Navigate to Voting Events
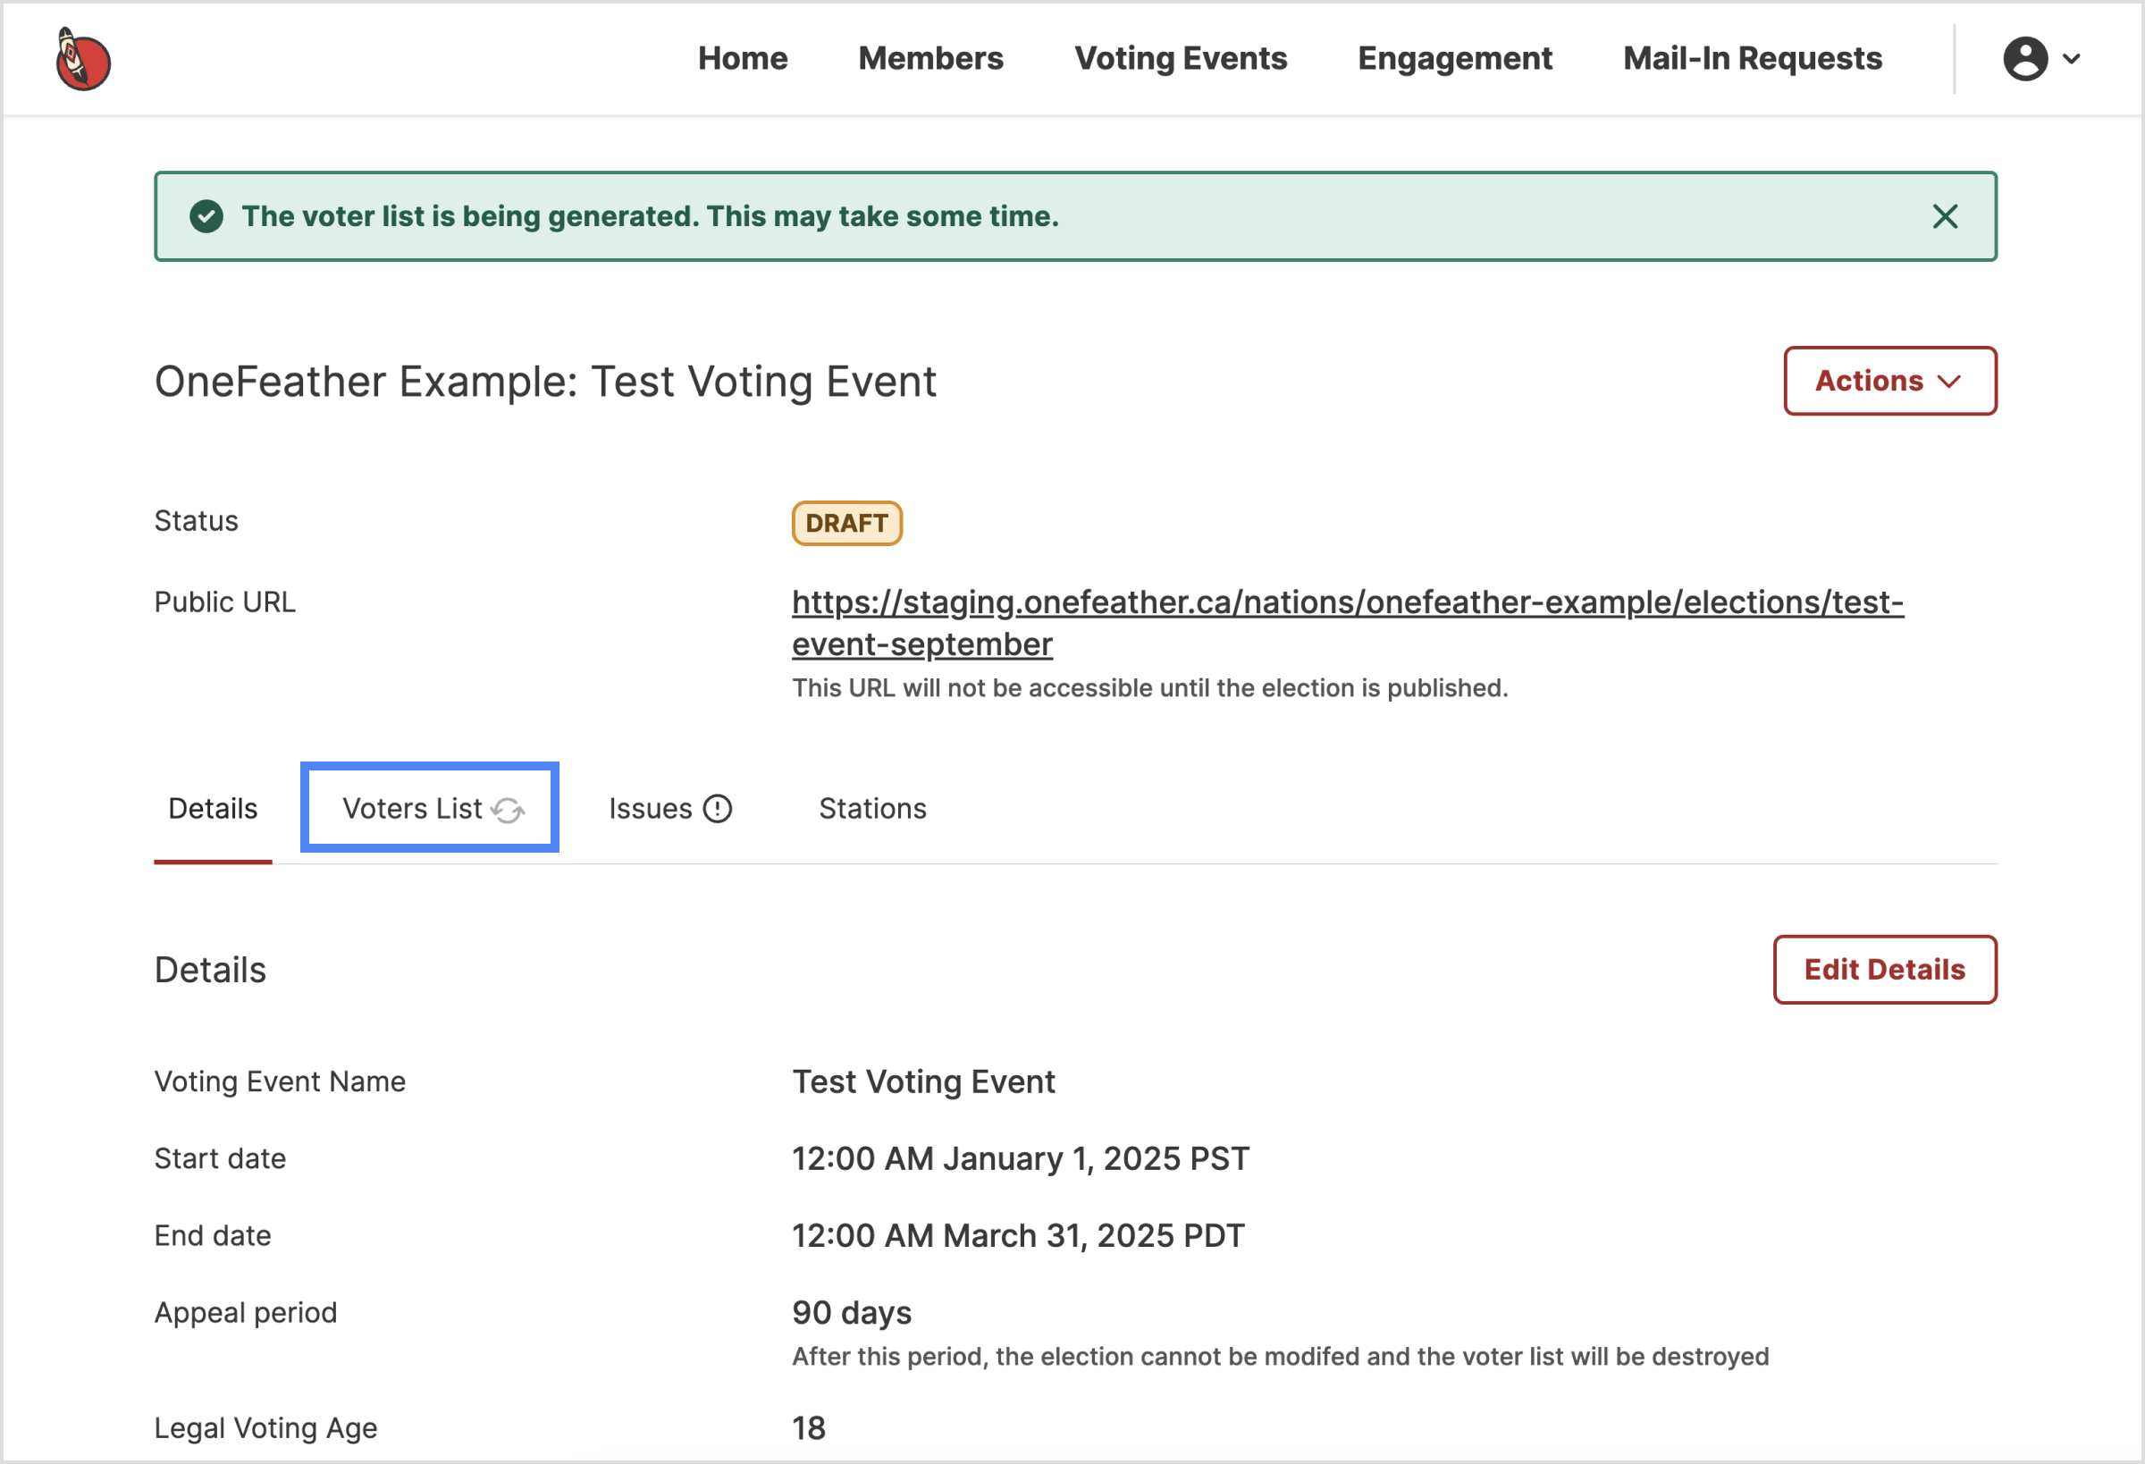The image size is (2145, 1464). [1180, 58]
